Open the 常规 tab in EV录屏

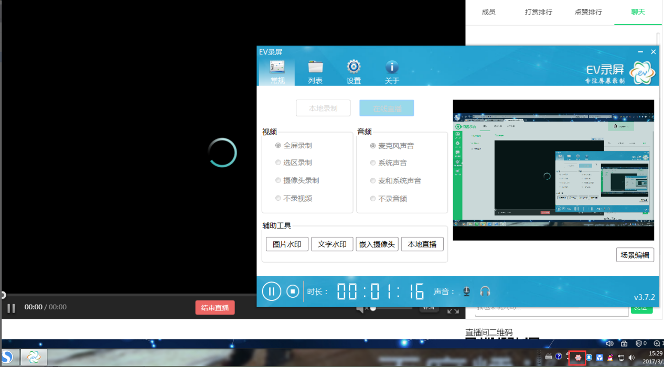(x=277, y=72)
